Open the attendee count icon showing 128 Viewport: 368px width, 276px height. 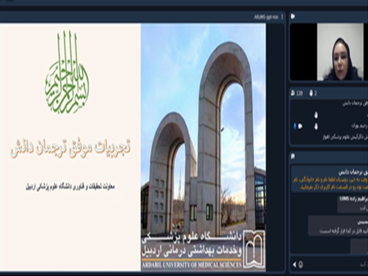(x=293, y=93)
